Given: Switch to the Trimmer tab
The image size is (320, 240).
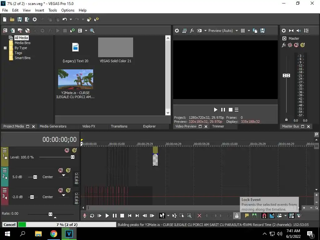Looking at the screenshot, I should [x=218, y=126].
